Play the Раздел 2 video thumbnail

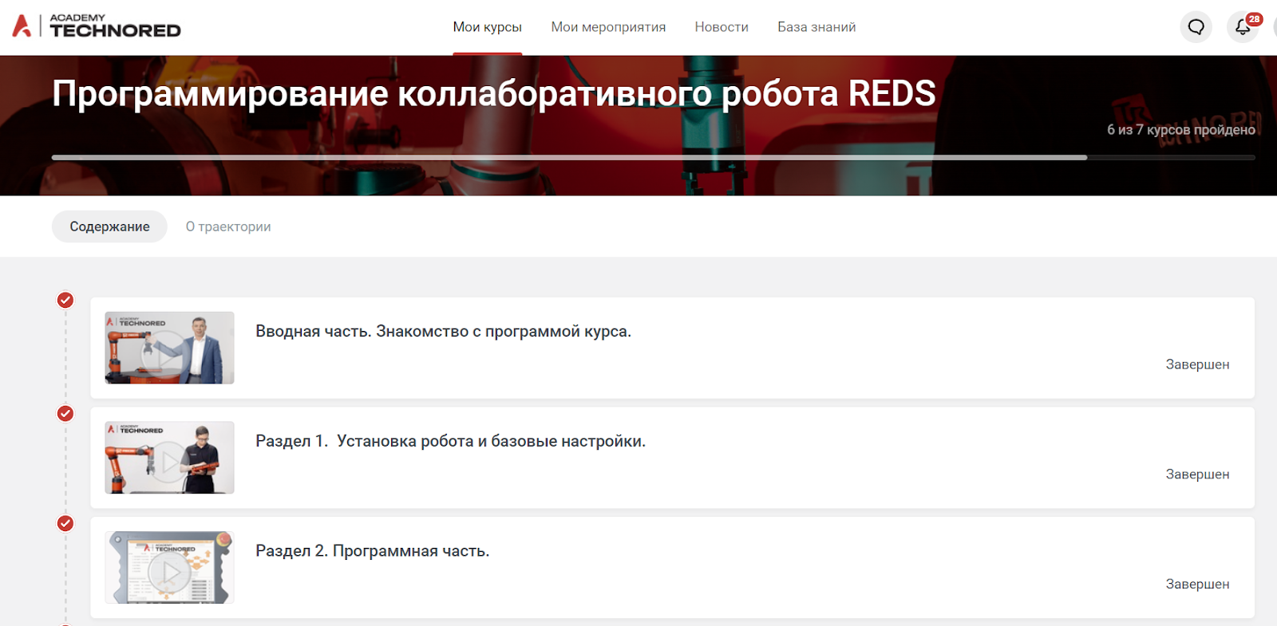pos(169,568)
